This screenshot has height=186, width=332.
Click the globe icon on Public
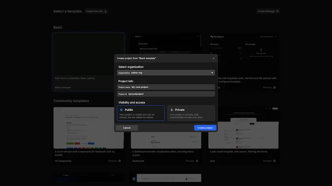[121, 110]
